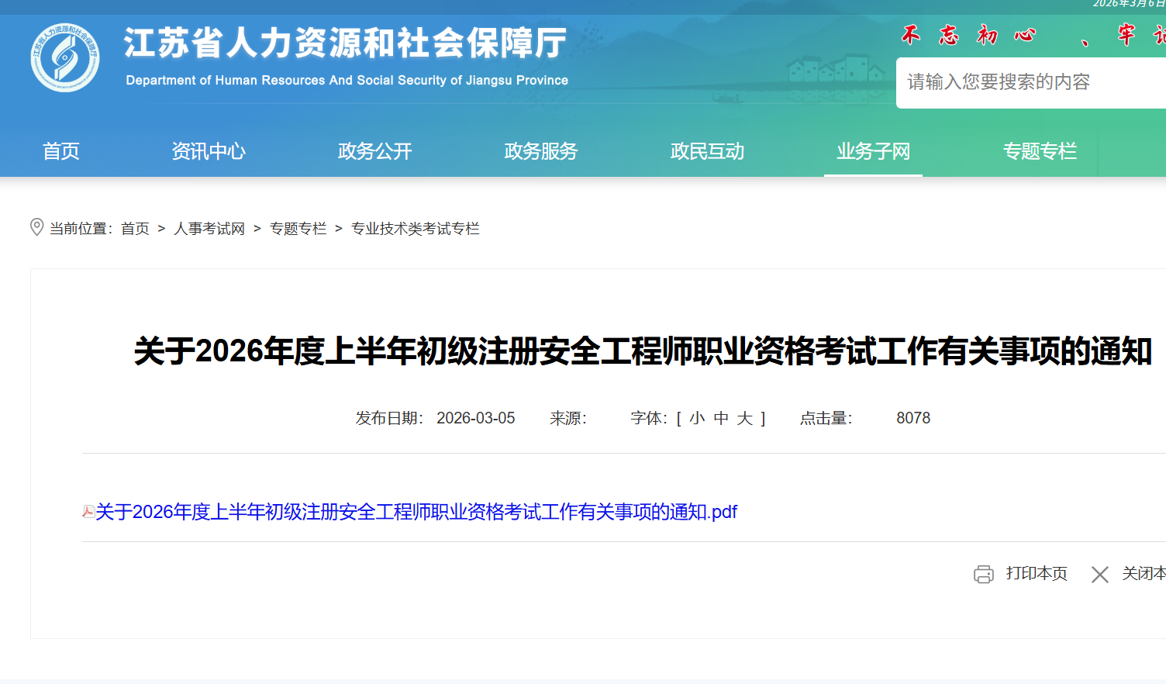Set font size to large (大)
The height and width of the screenshot is (684, 1166).
[744, 418]
